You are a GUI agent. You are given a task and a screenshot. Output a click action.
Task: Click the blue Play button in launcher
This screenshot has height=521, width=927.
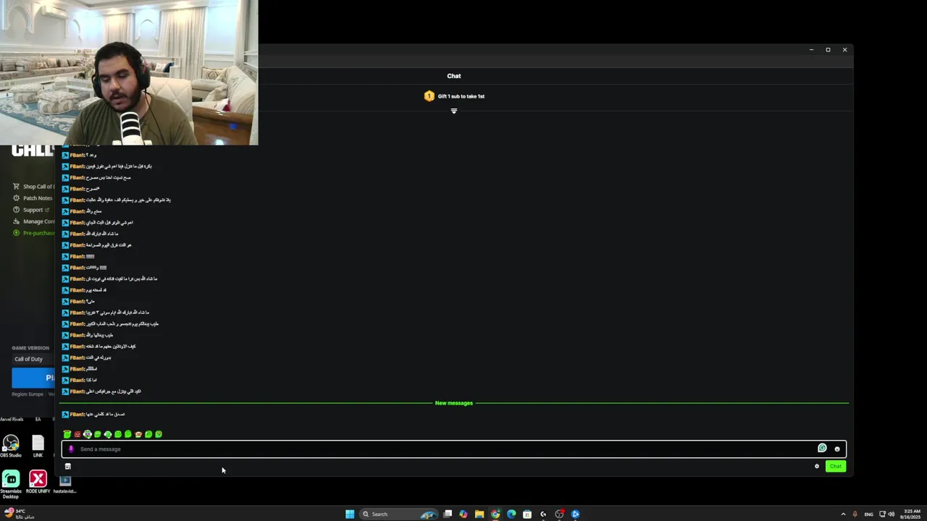coord(34,377)
